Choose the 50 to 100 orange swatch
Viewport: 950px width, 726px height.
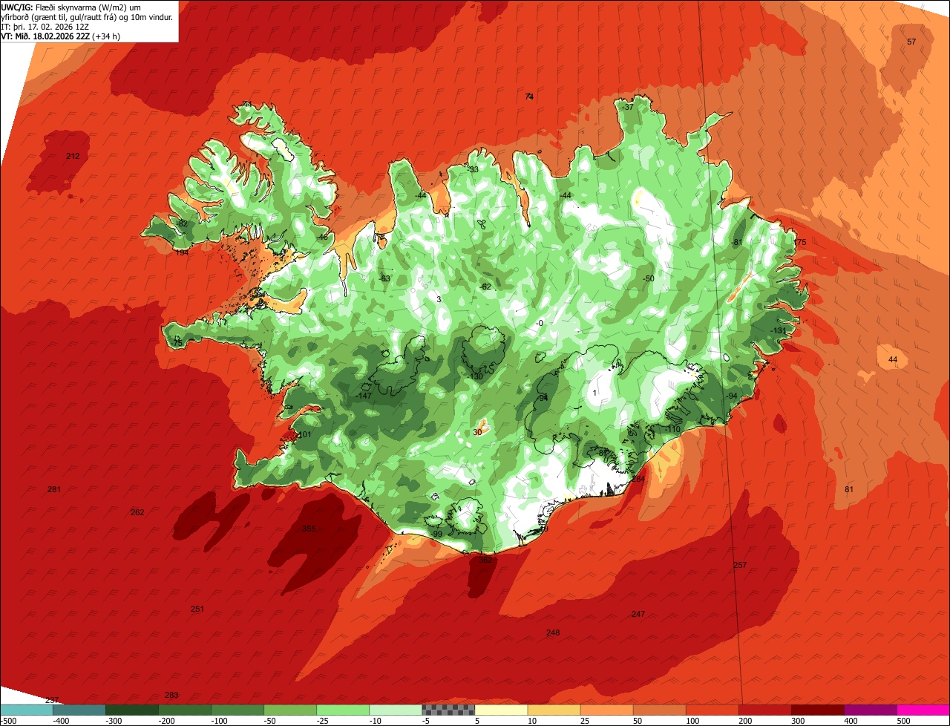click(x=659, y=710)
